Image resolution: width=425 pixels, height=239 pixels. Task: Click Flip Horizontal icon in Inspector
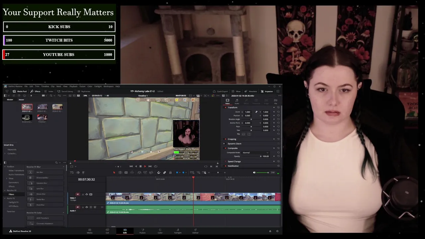click(x=243, y=134)
